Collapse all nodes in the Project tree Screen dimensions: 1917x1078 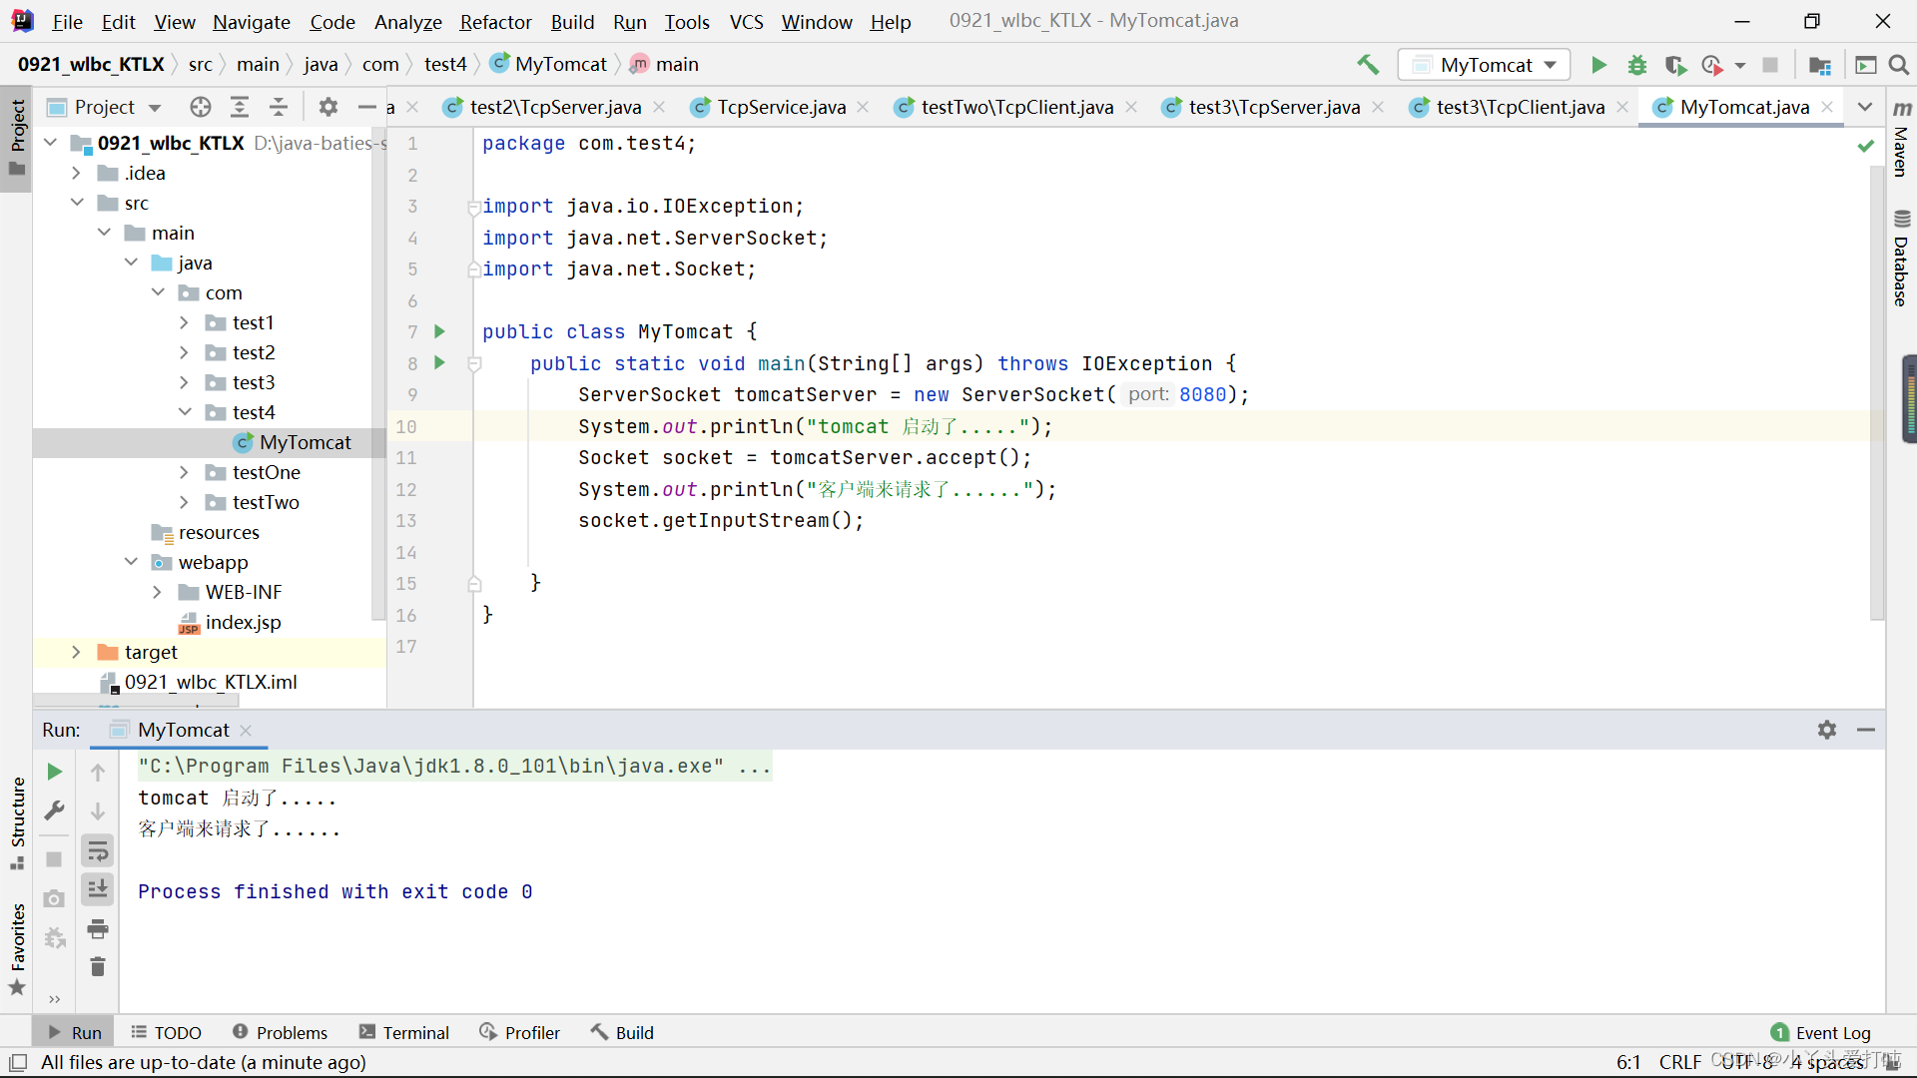pos(279,107)
